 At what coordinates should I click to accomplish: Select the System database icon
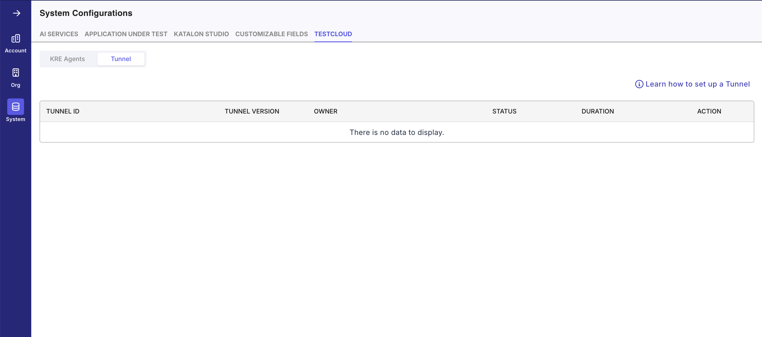(16, 107)
